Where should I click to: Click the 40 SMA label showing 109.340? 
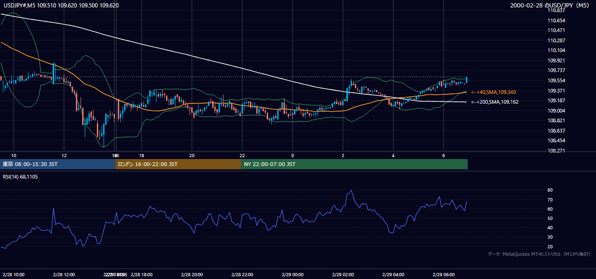point(493,92)
